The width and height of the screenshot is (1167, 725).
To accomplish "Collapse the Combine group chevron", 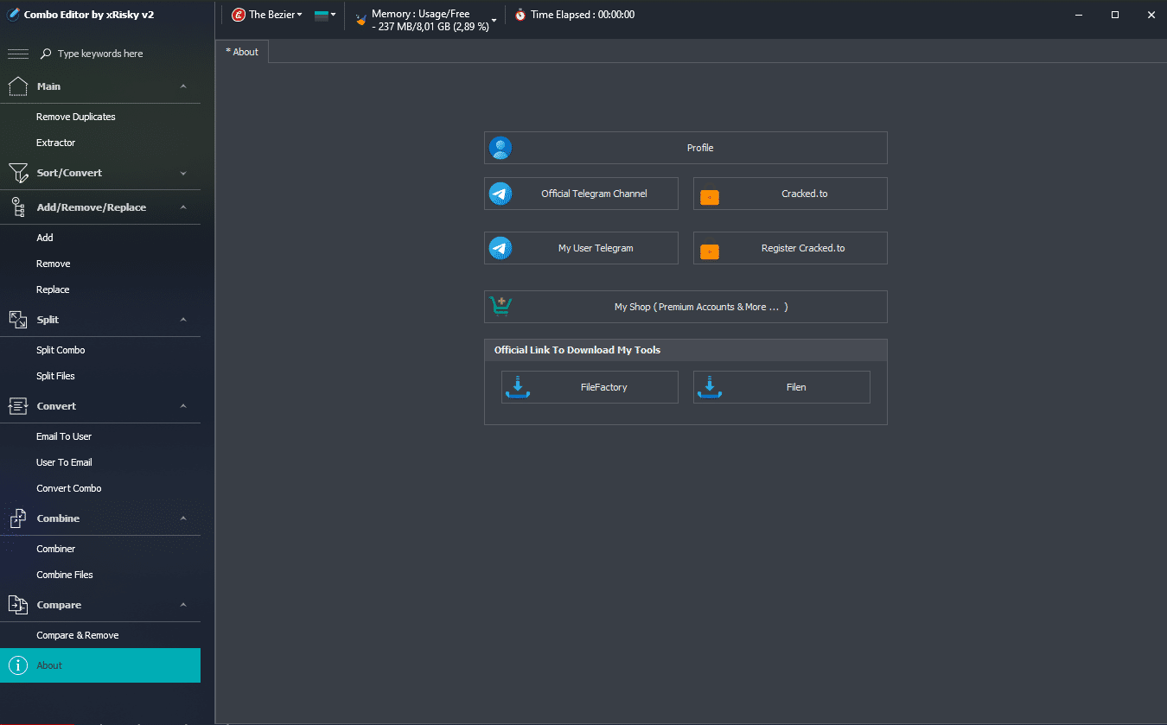I will pyautogui.click(x=183, y=518).
